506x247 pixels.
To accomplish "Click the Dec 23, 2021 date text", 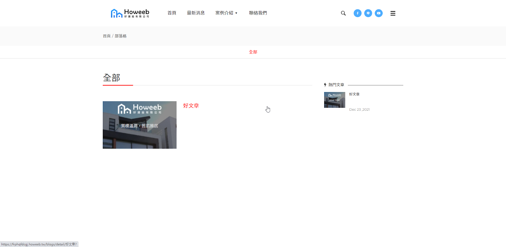I will 359,109.
